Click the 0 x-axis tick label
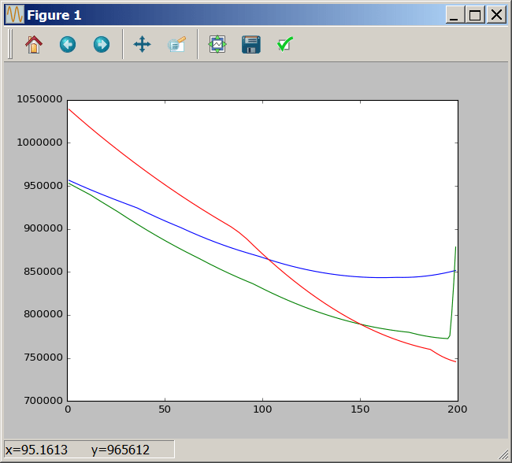512x463 pixels. pos(68,409)
